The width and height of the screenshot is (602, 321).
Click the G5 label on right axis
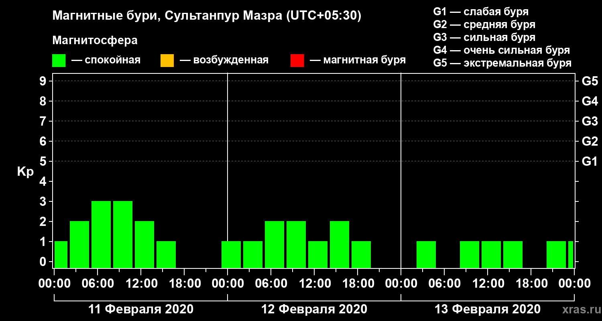click(x=590, y=81)
